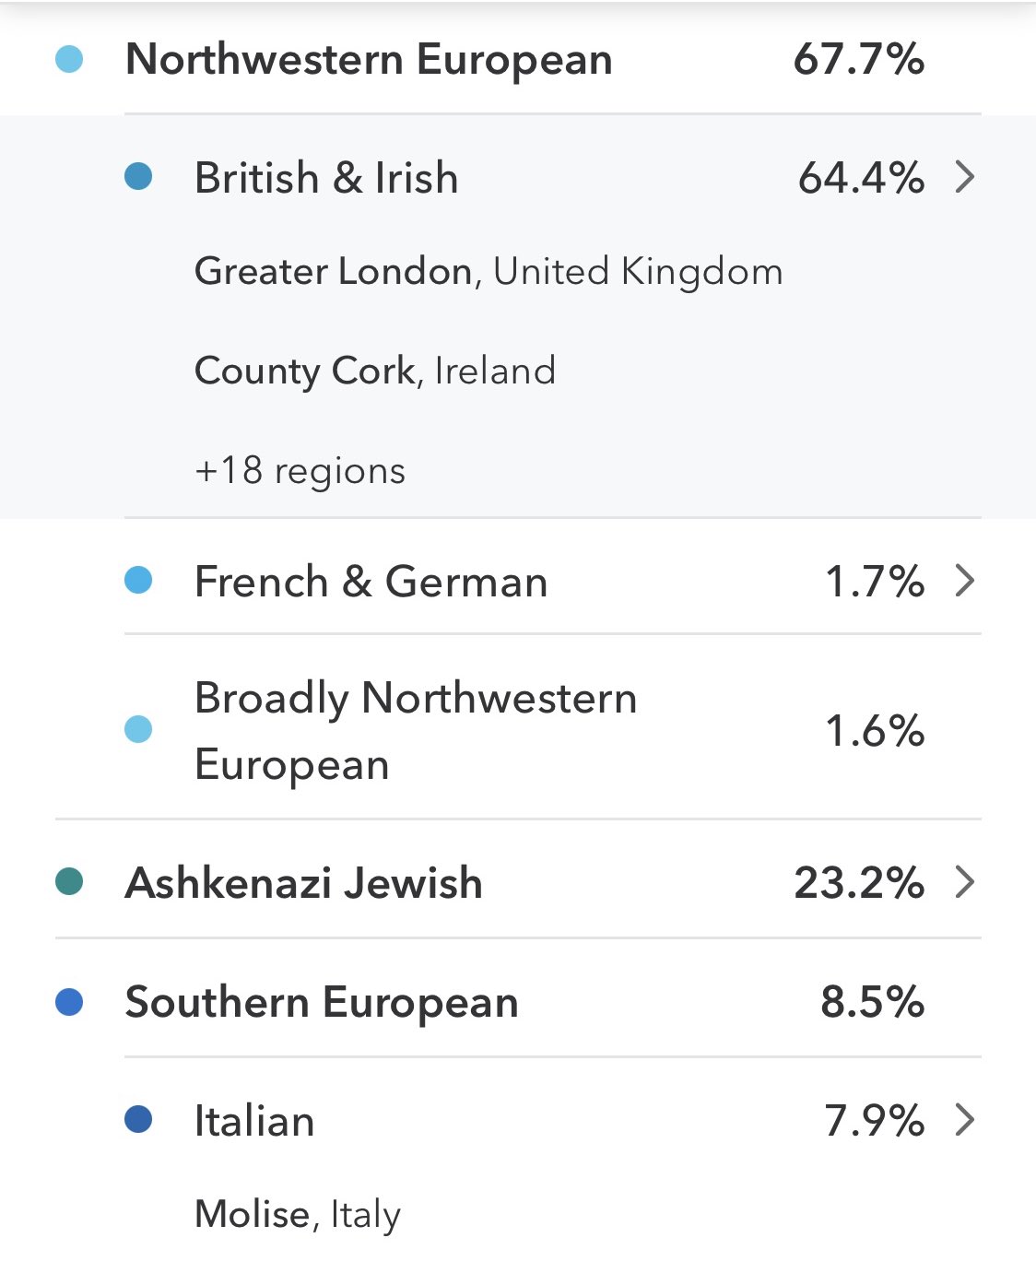Tap the Broadly Northwestern European row

coord(416,731)
